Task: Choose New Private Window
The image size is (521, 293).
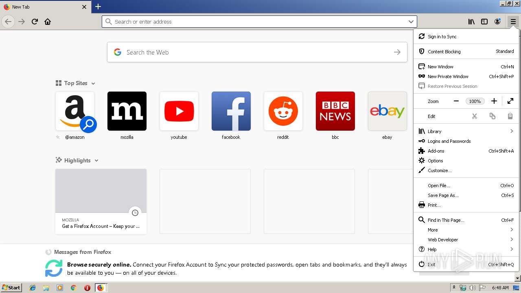Action: coord(466,77)
